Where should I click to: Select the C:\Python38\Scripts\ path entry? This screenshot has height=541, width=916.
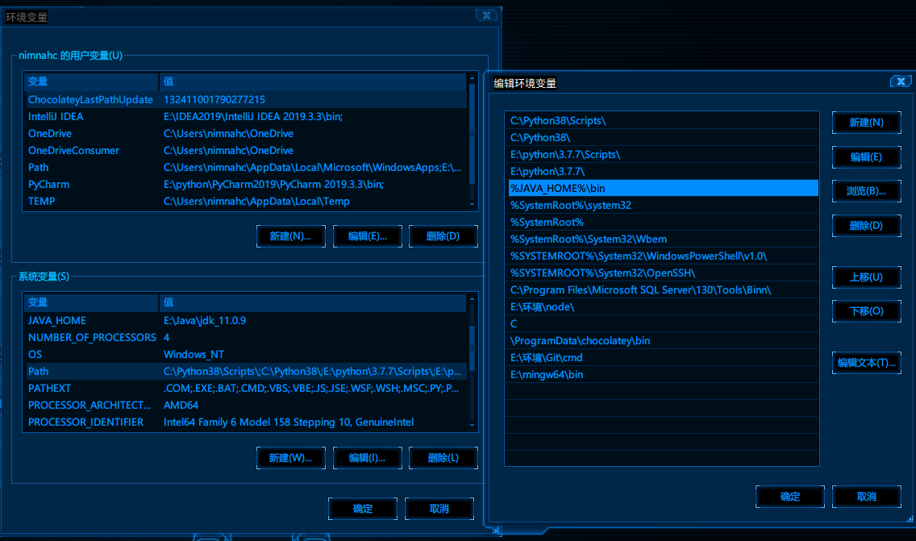pos(662,120)
